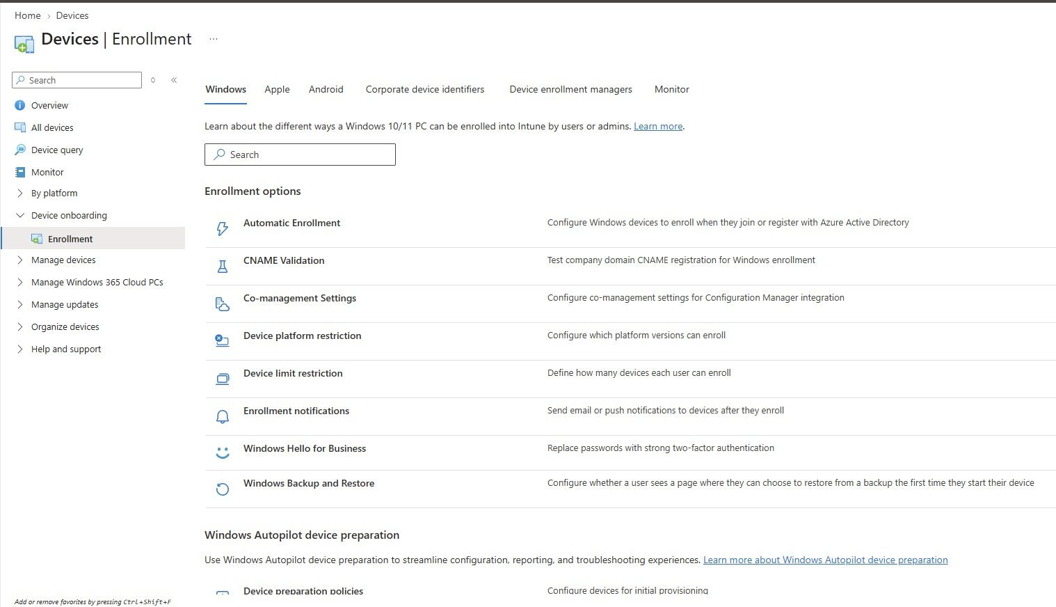
Task: Open the Corporate device identifiers tab
Action: tap(425, 89)
